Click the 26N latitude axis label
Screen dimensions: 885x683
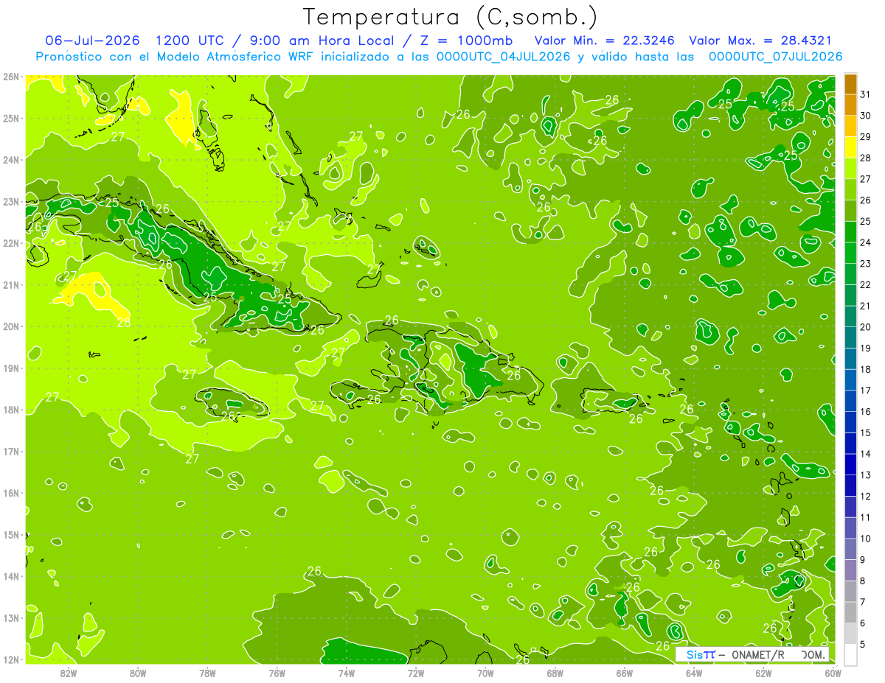point(11,77)
